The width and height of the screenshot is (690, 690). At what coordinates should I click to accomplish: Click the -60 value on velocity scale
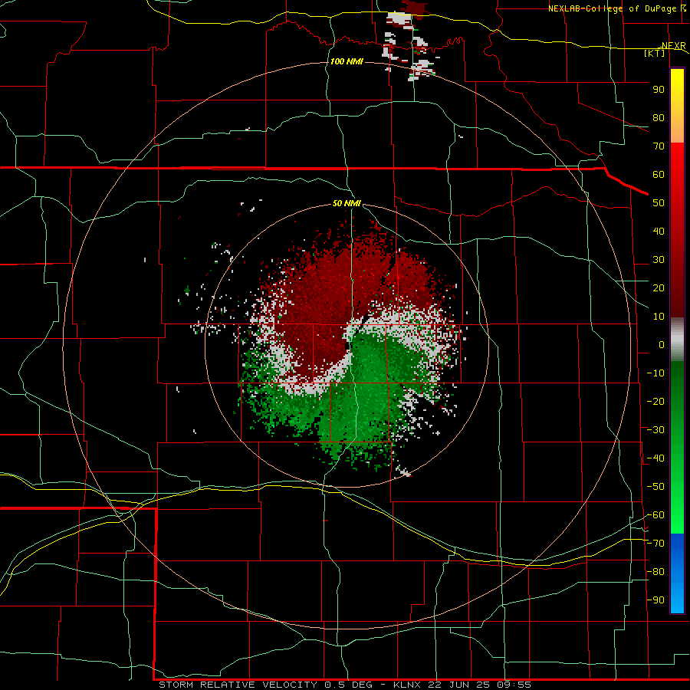point(655,515)
